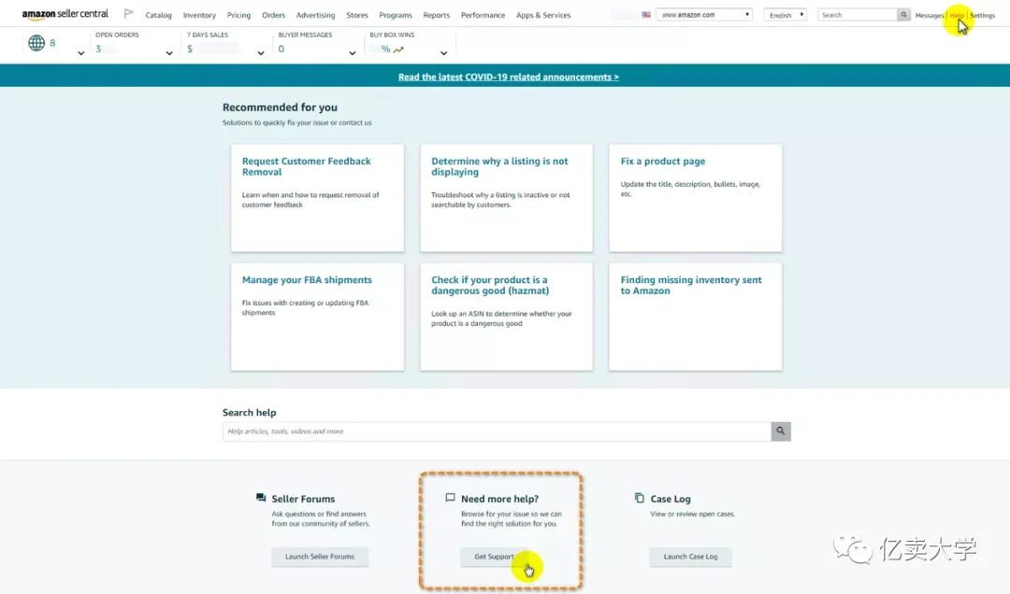
Task: Open the Settings link
Action: (x=982, y=15)
